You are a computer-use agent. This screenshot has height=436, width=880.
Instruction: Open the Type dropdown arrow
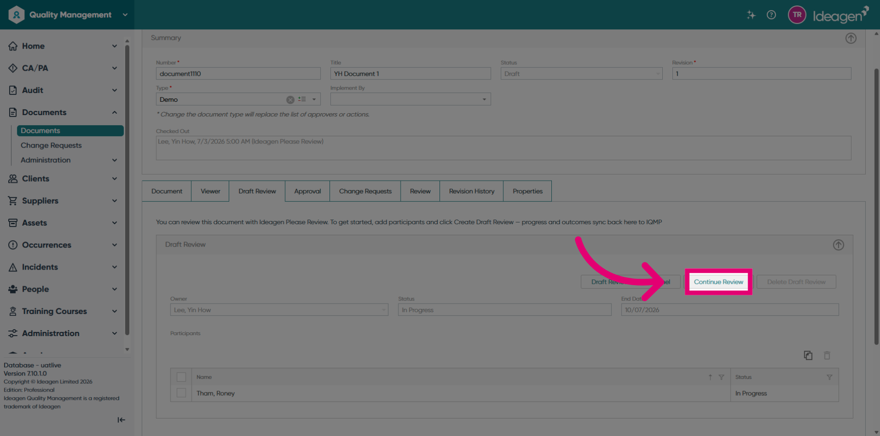click(x=314, y=99)
